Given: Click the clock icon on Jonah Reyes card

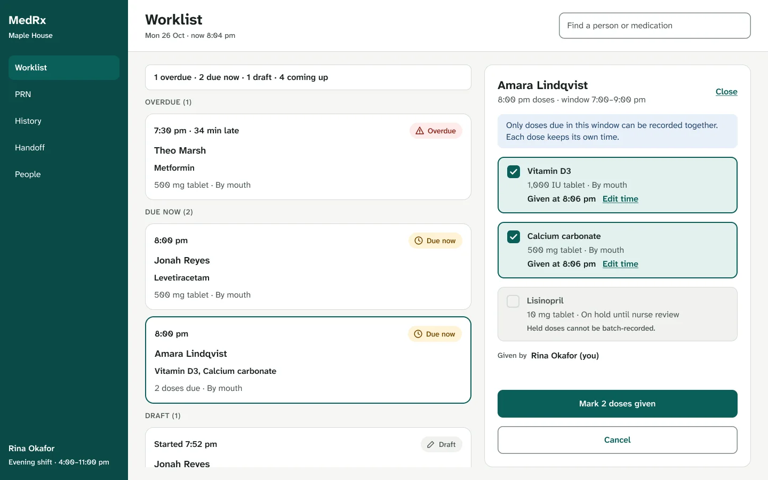Looking at the screenshot, I should coord(419,241).
